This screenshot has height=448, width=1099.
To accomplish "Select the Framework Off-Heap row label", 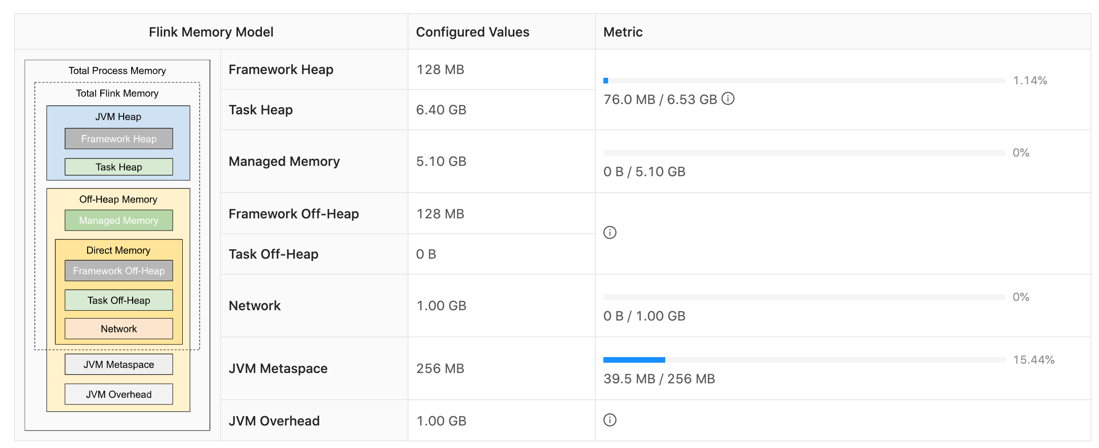I will click(x=293, y=214).
